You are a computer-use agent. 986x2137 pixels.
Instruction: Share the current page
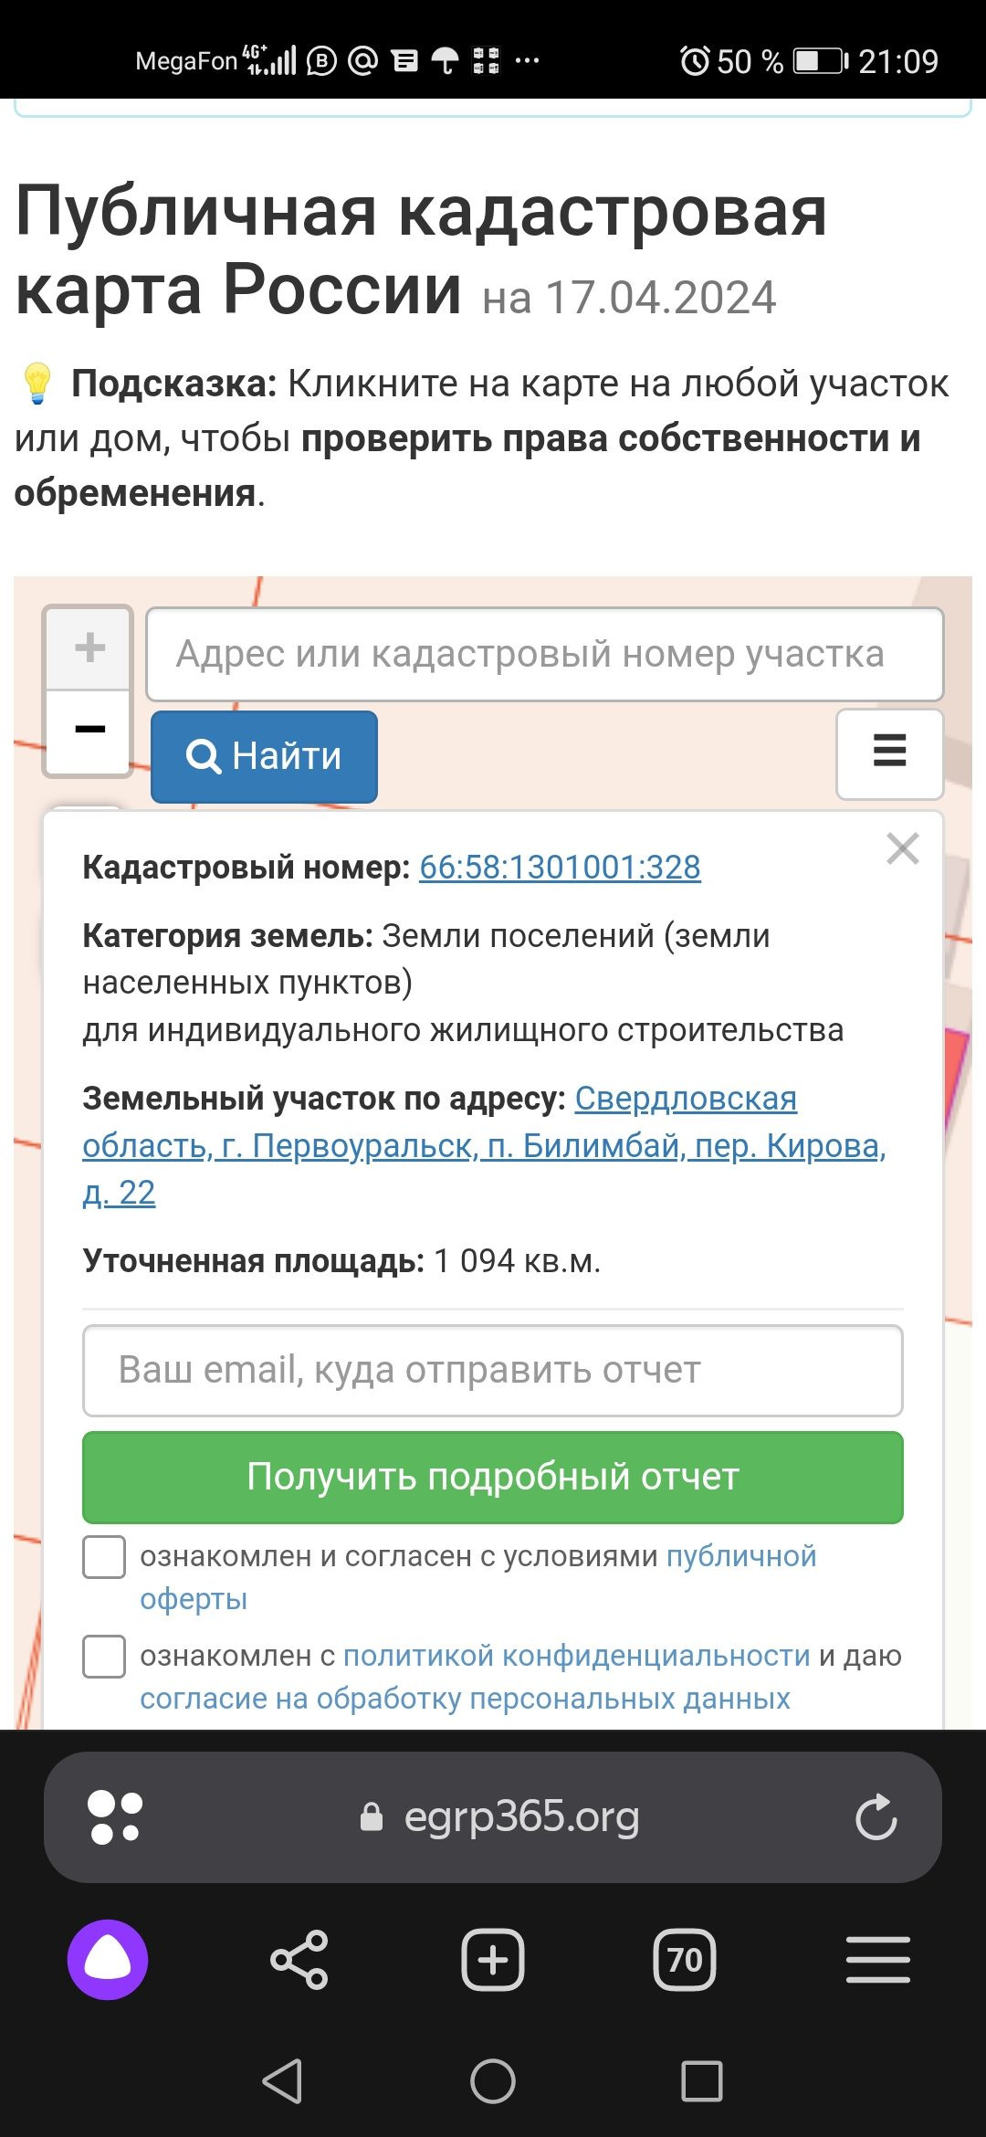click(x=299, y=1960)
